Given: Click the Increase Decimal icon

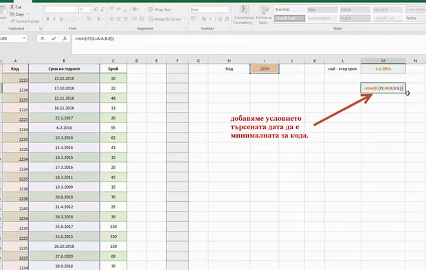Looking at the screenshot, I should pyautogui.click(x=220, y=19).
